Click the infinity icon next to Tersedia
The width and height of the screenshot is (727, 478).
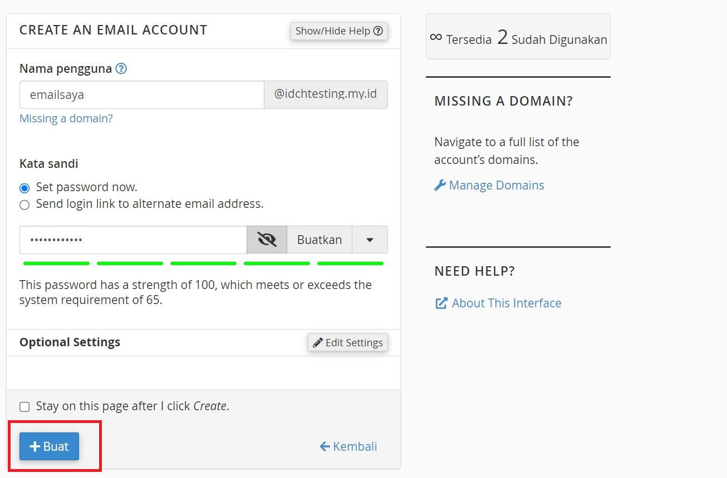435,37
